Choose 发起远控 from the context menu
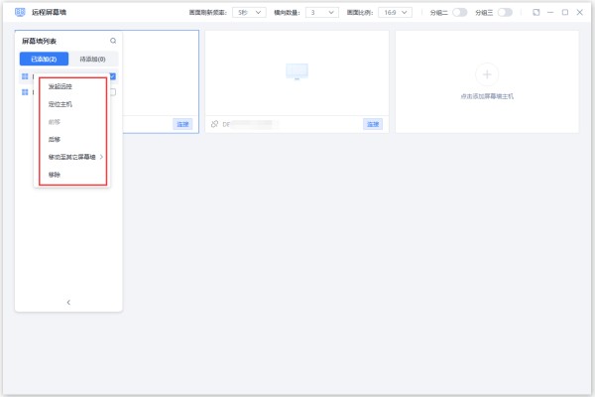595x397 pixels. [x=59, y=86]
